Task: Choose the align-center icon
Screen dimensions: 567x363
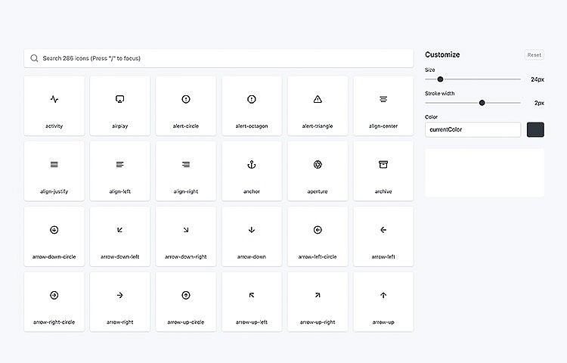Action: (x=383, y=106)
